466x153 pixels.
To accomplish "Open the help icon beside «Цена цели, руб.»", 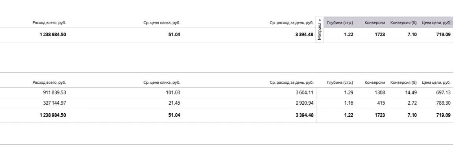I will click(x=451, y=22).
